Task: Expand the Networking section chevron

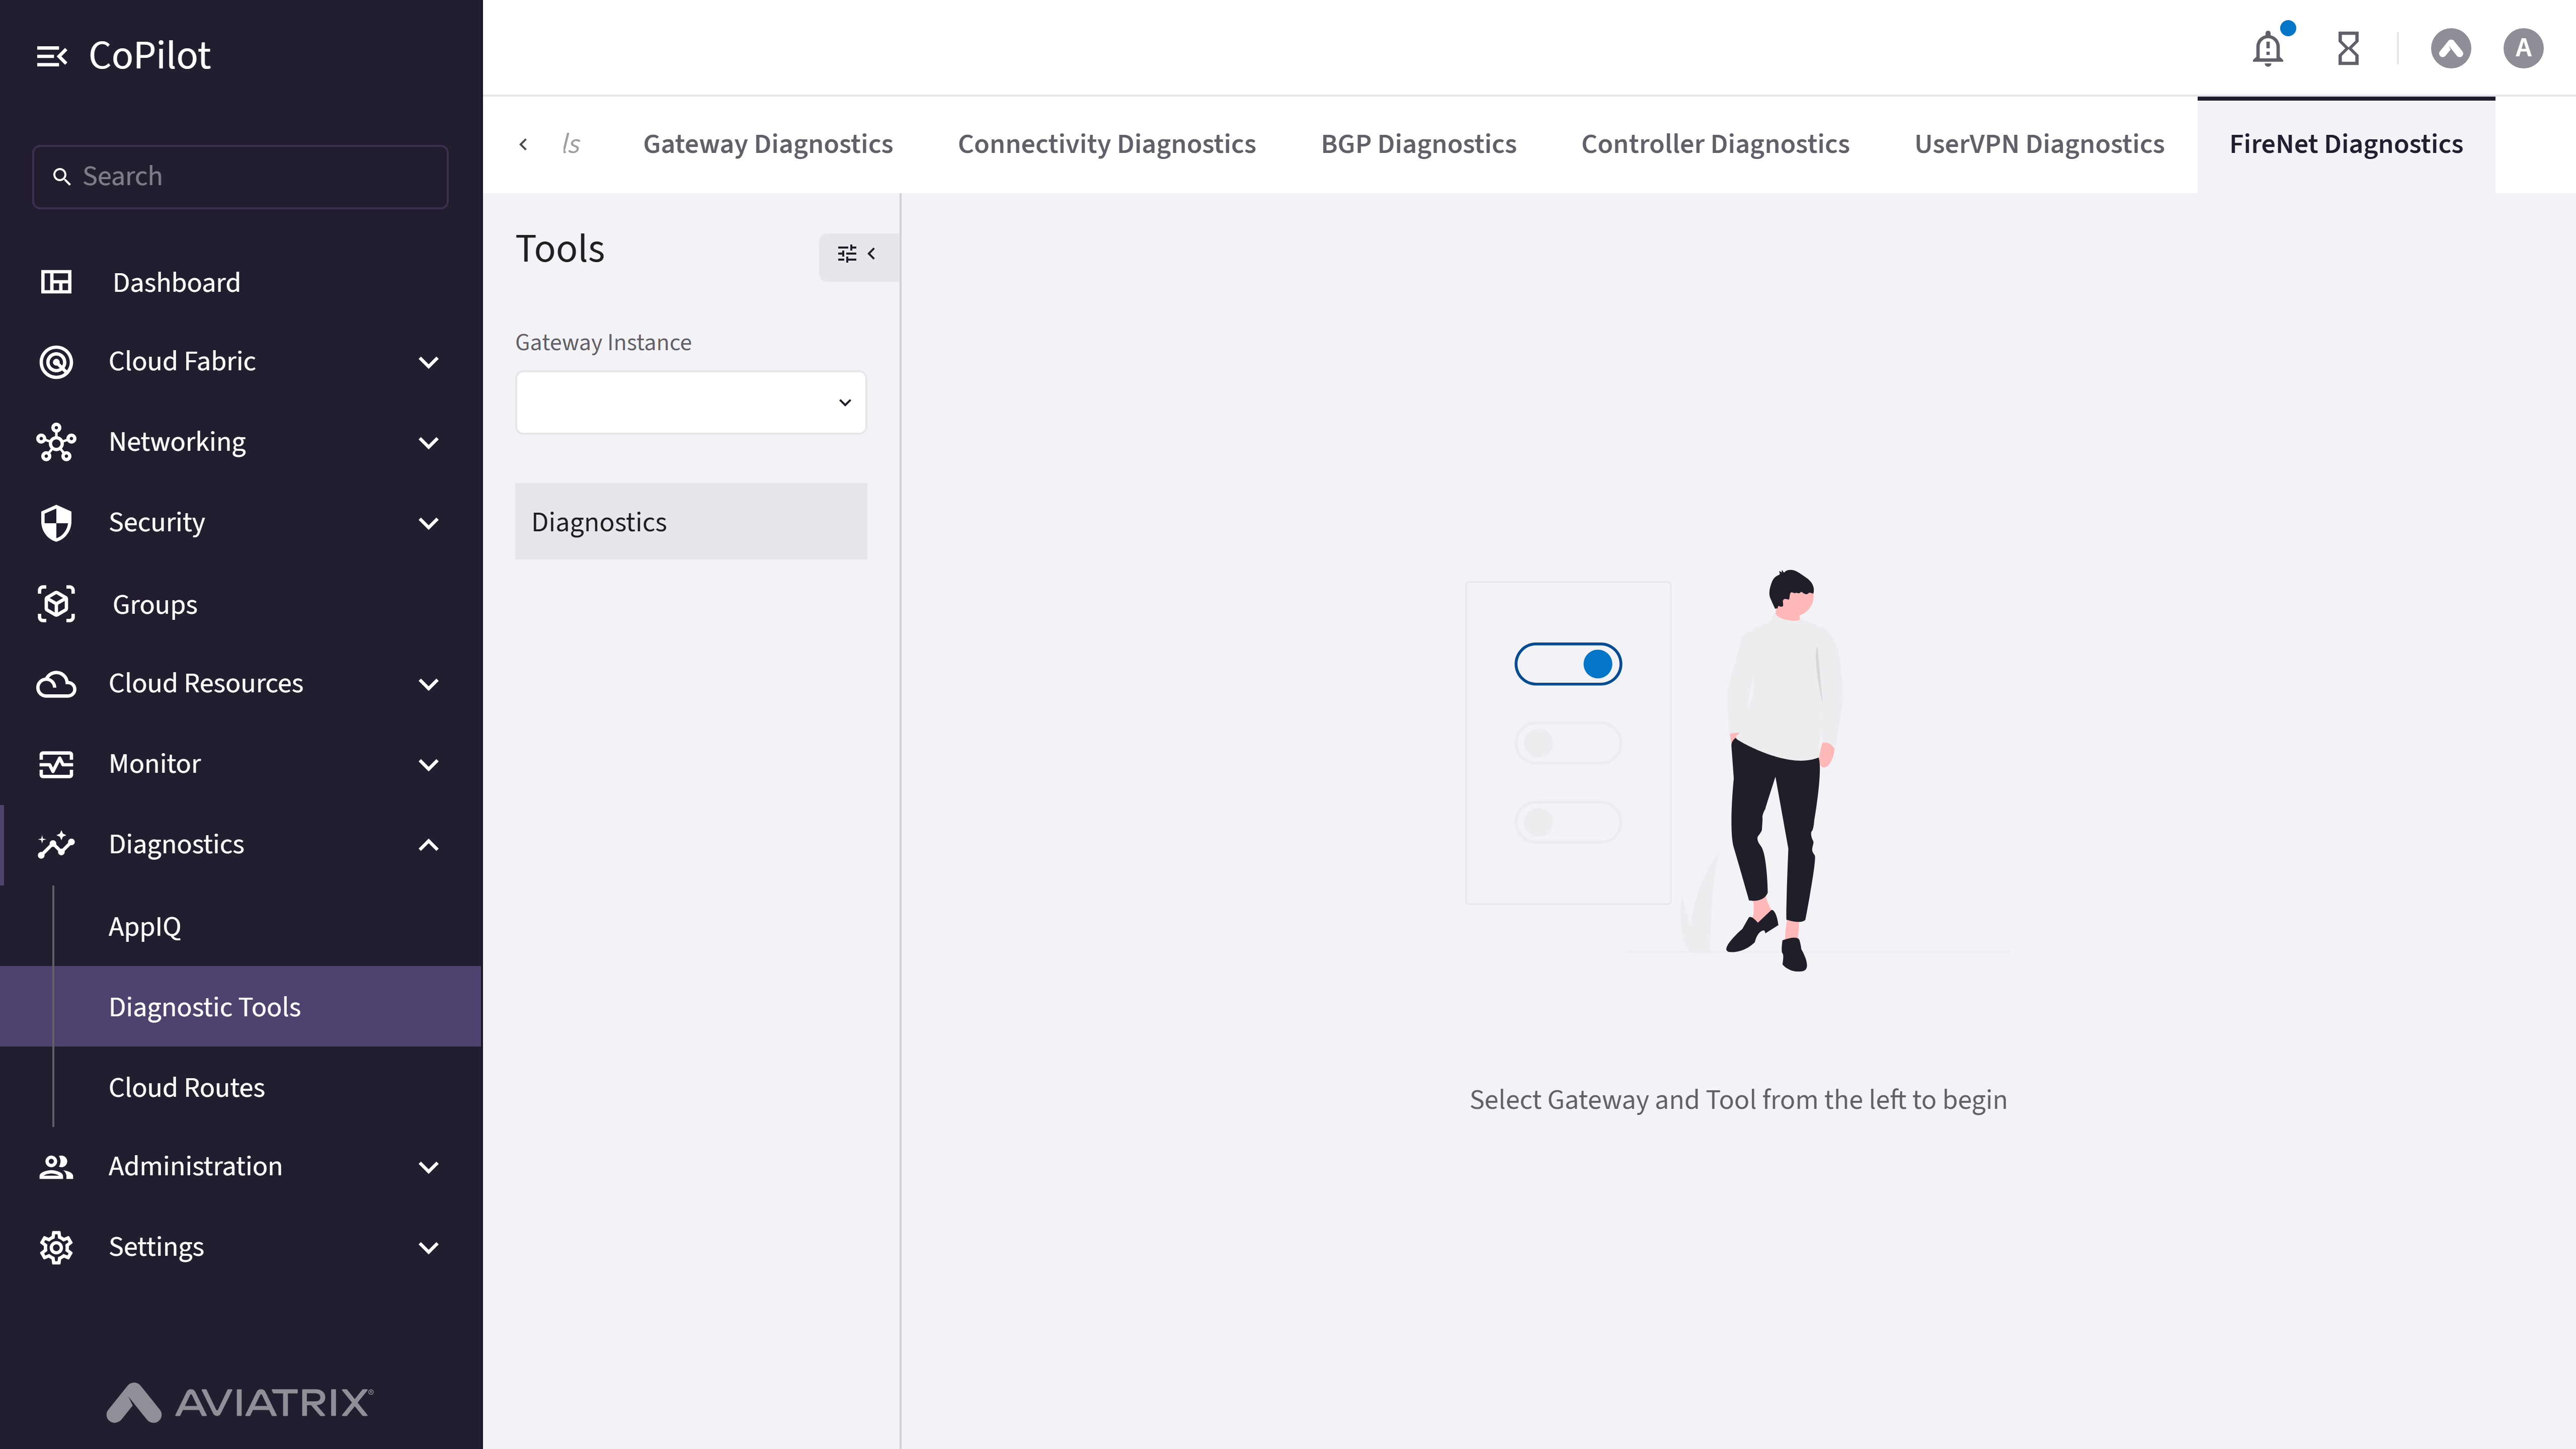Action: [x=429, y=443]
